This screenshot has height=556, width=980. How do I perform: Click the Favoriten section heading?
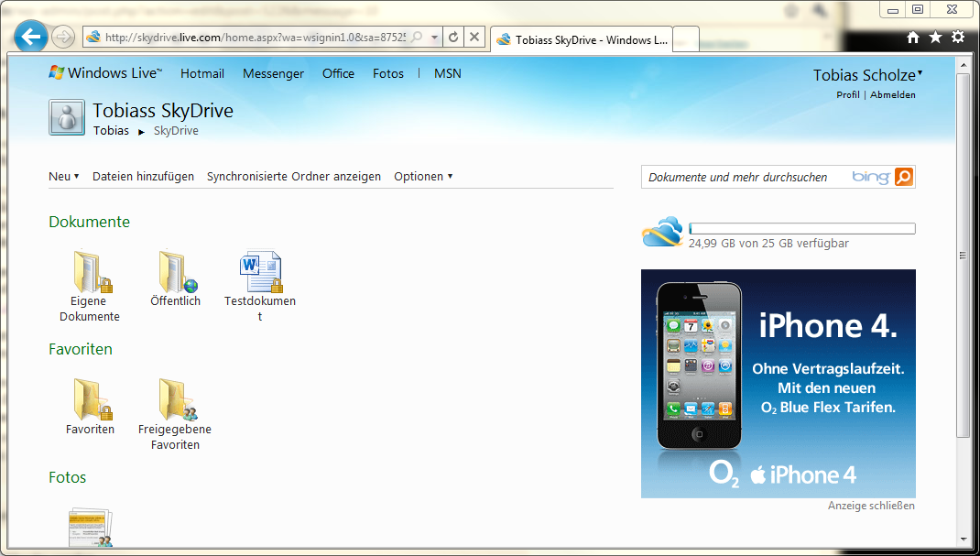click(81, 349)
